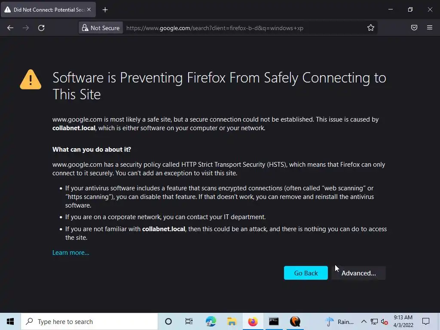The image size is (440, 330).
Task: Click the URL address bar field
Action: click(x=241, y=28)
